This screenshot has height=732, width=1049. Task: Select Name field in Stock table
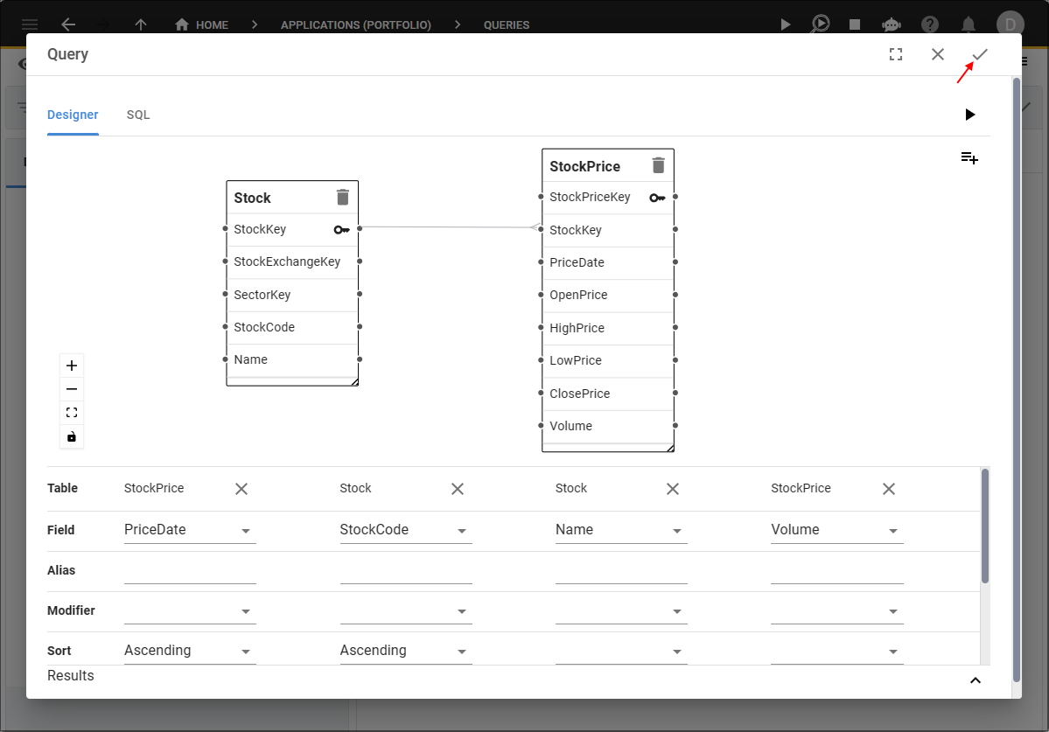coord(292,360)
